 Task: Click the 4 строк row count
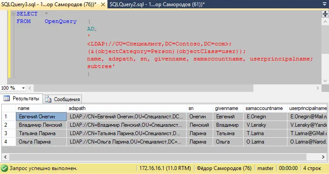tap(312, 168)
